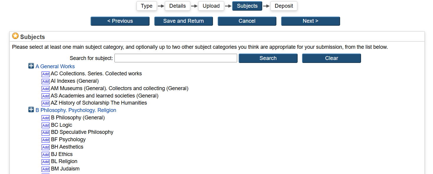Collapse the B Philosophy tree node
Viewport: 433px width, 174px height.
coord(31,110)
